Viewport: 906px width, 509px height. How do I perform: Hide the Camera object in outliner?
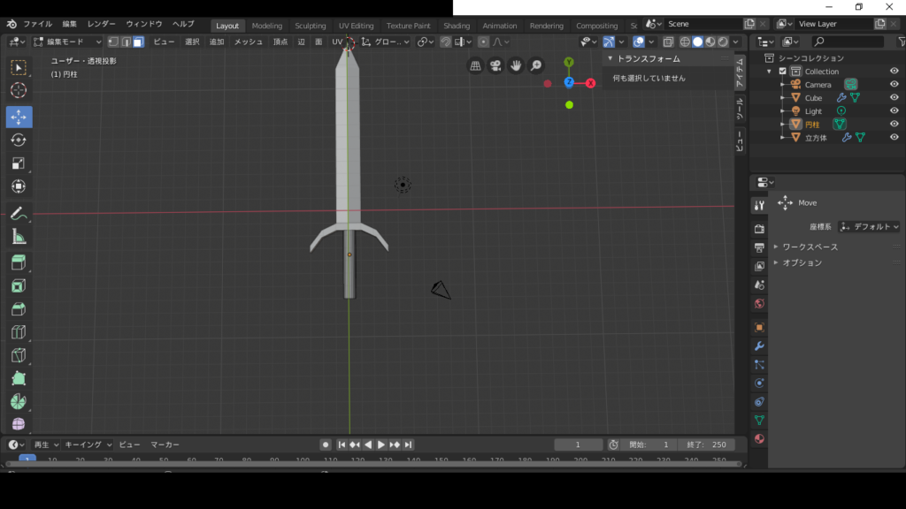(894, 85)
